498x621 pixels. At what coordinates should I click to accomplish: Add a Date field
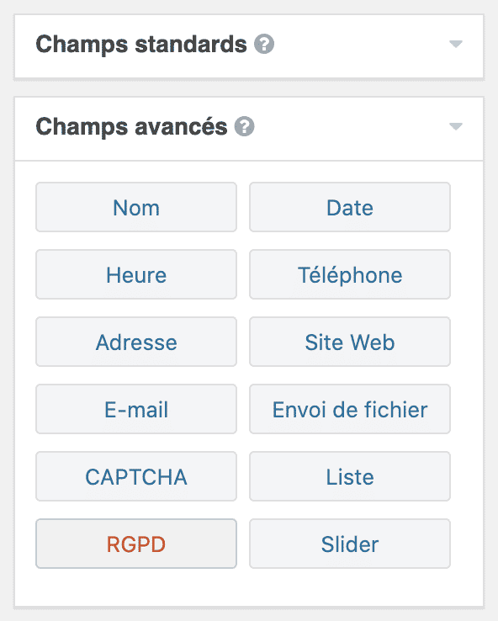pos(350,207)
